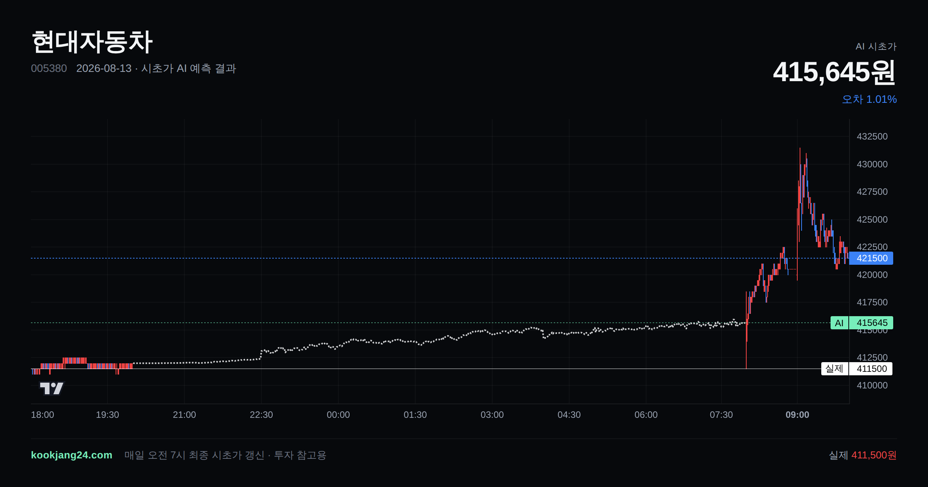Click the 427500 price axis label
This screenshot has width=928, height=487.
(872, 192)
